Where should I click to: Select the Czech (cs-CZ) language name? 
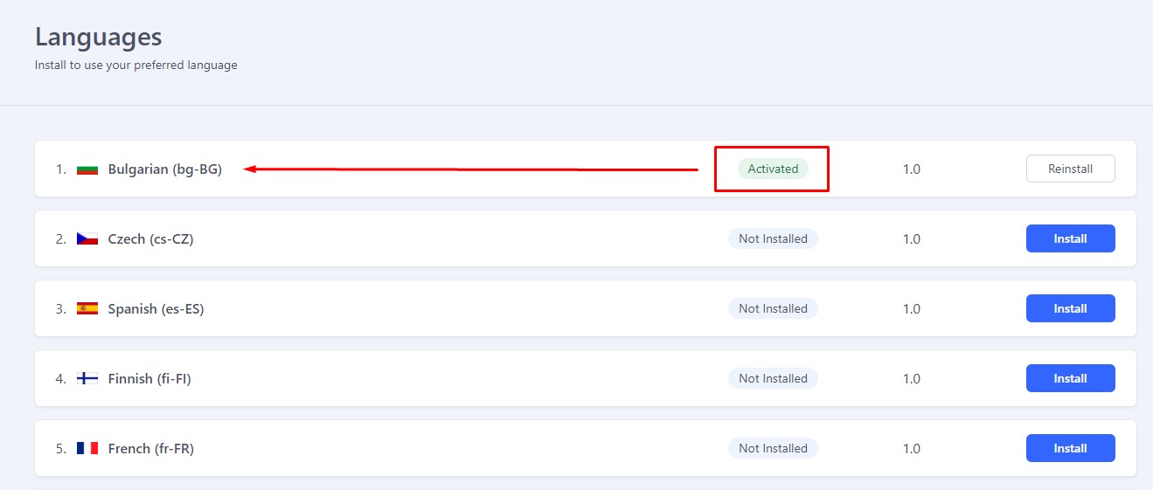point(150,238)
